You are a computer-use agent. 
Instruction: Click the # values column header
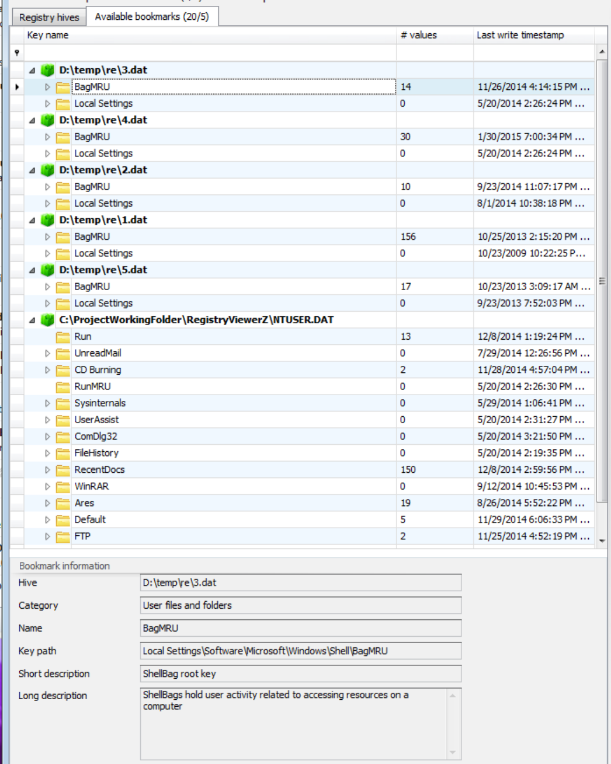(x=418, y=35)
